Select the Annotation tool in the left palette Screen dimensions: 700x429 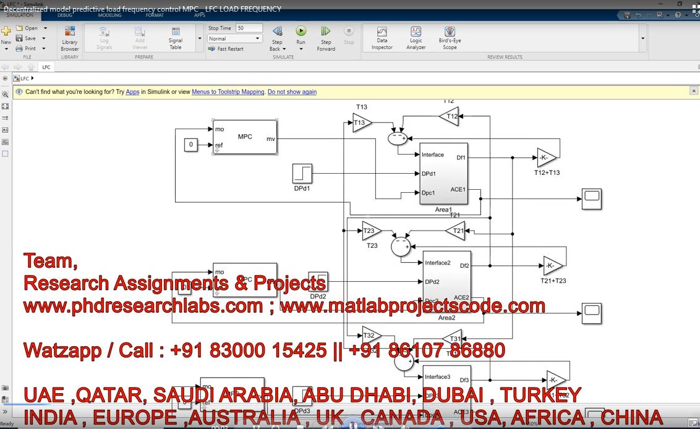pos(6,130)
